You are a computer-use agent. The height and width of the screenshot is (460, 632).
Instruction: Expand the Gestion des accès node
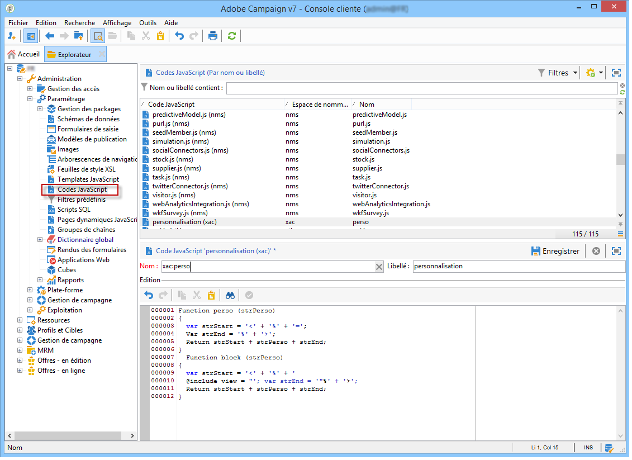(30, 89)
